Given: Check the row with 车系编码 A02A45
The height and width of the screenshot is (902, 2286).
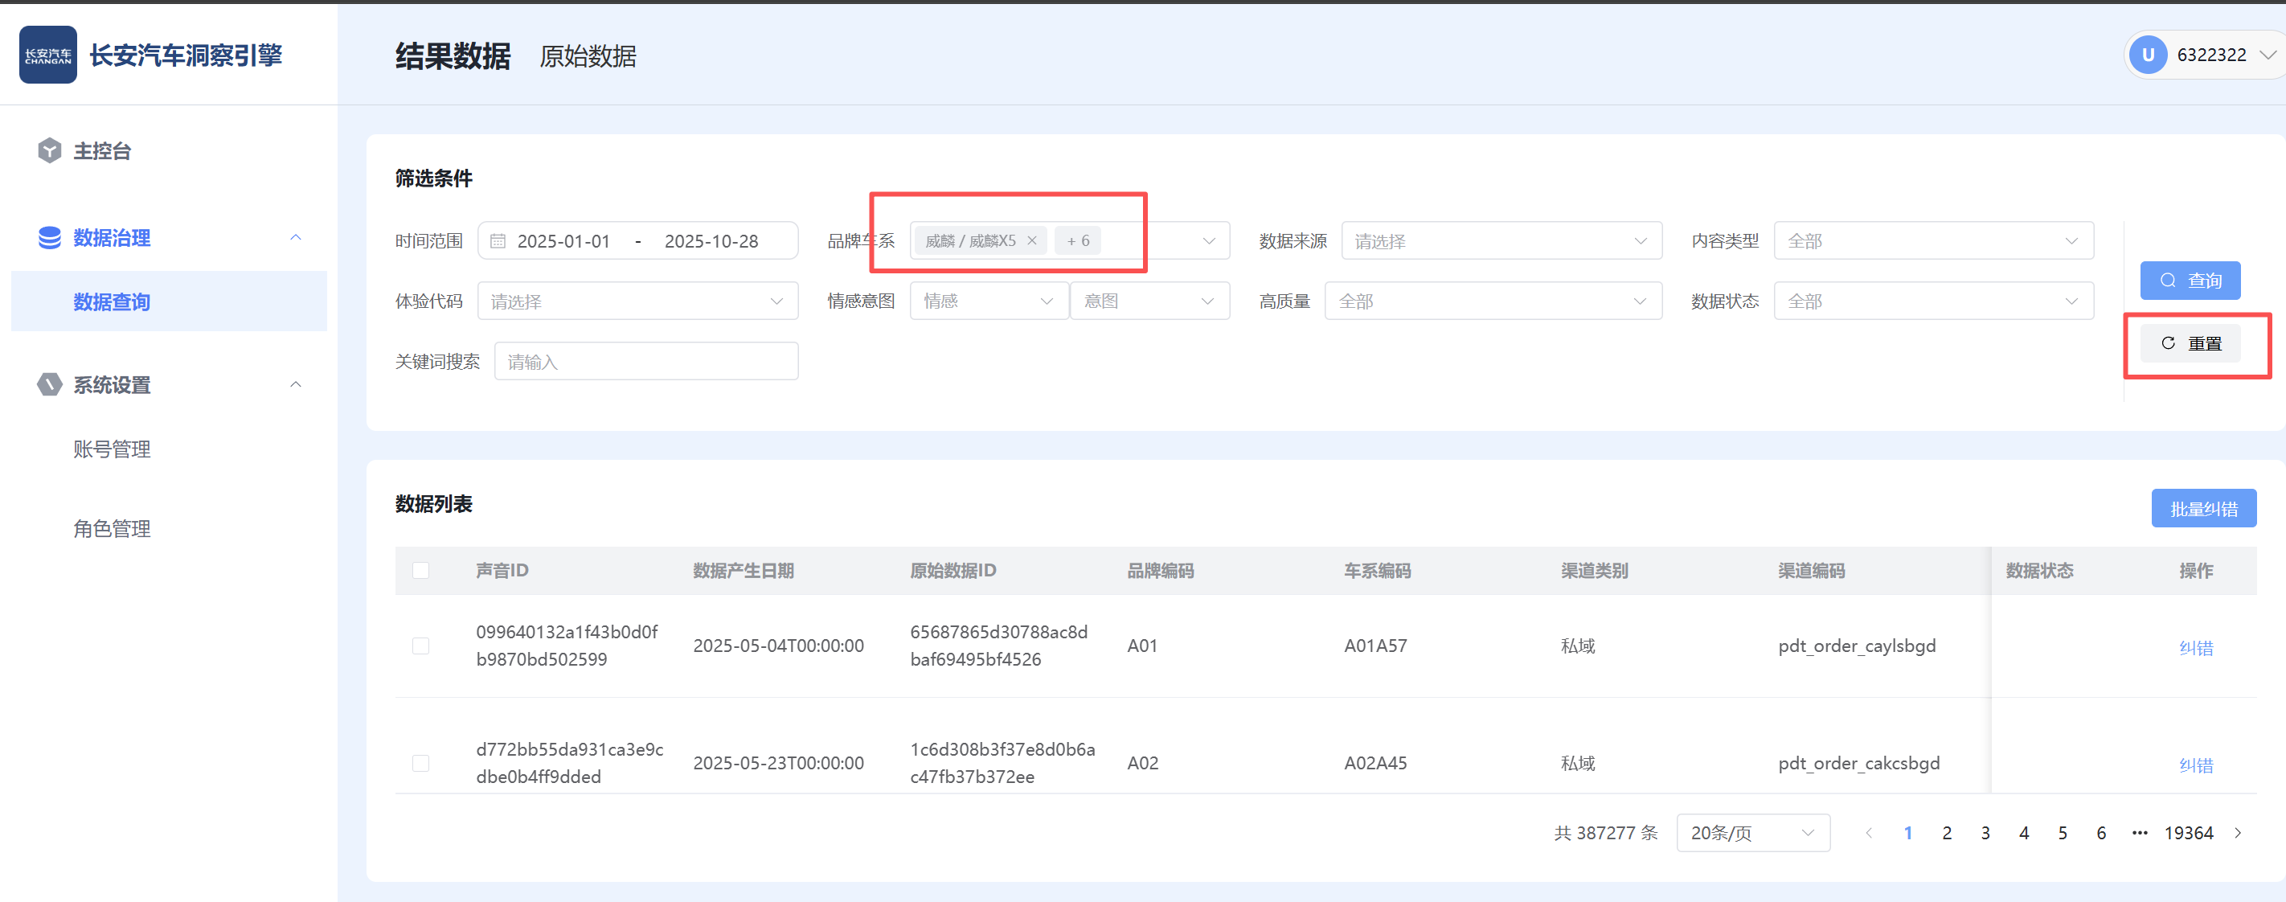Looking at the screenshot, I should (420, 763).
